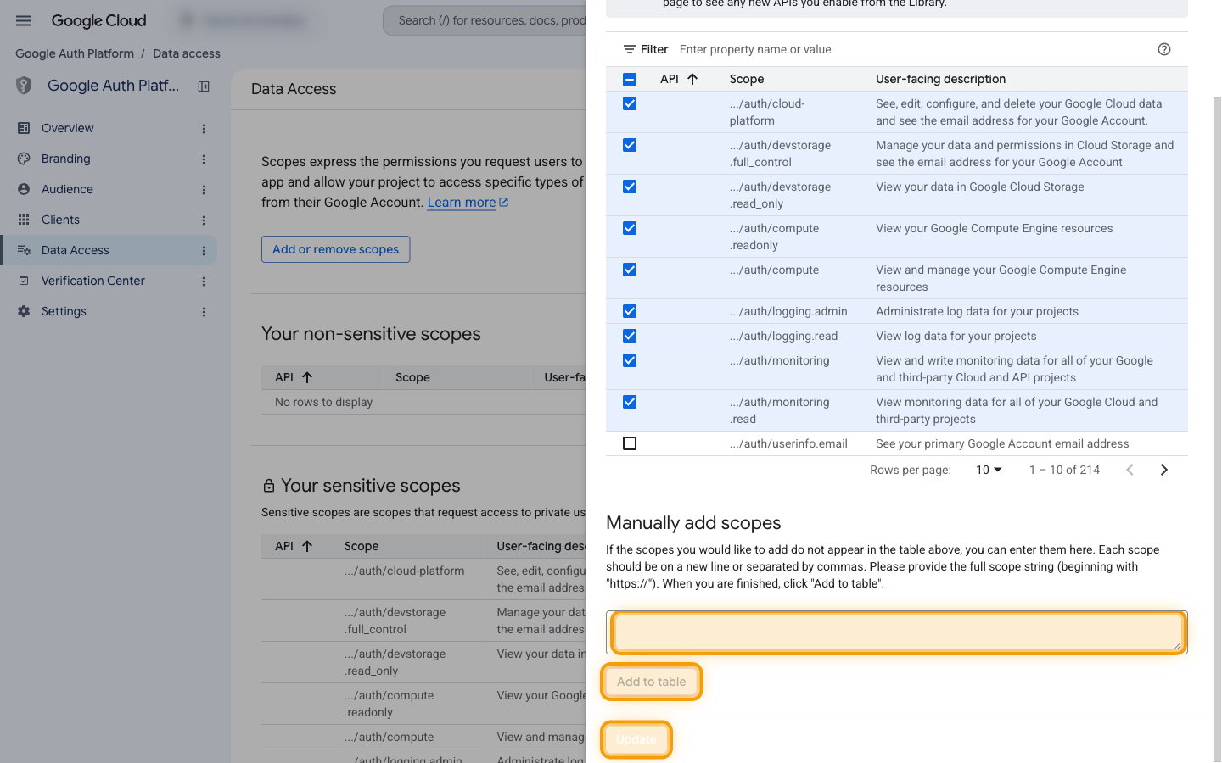1222x763 pixels.
Task: Open the more options dots next to Overview
Action: (x=204, y=128)
